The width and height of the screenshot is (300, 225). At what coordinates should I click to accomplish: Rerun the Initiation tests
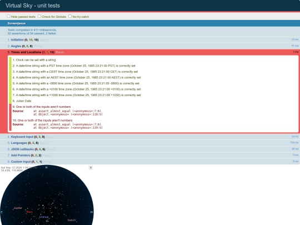(44, 40)
